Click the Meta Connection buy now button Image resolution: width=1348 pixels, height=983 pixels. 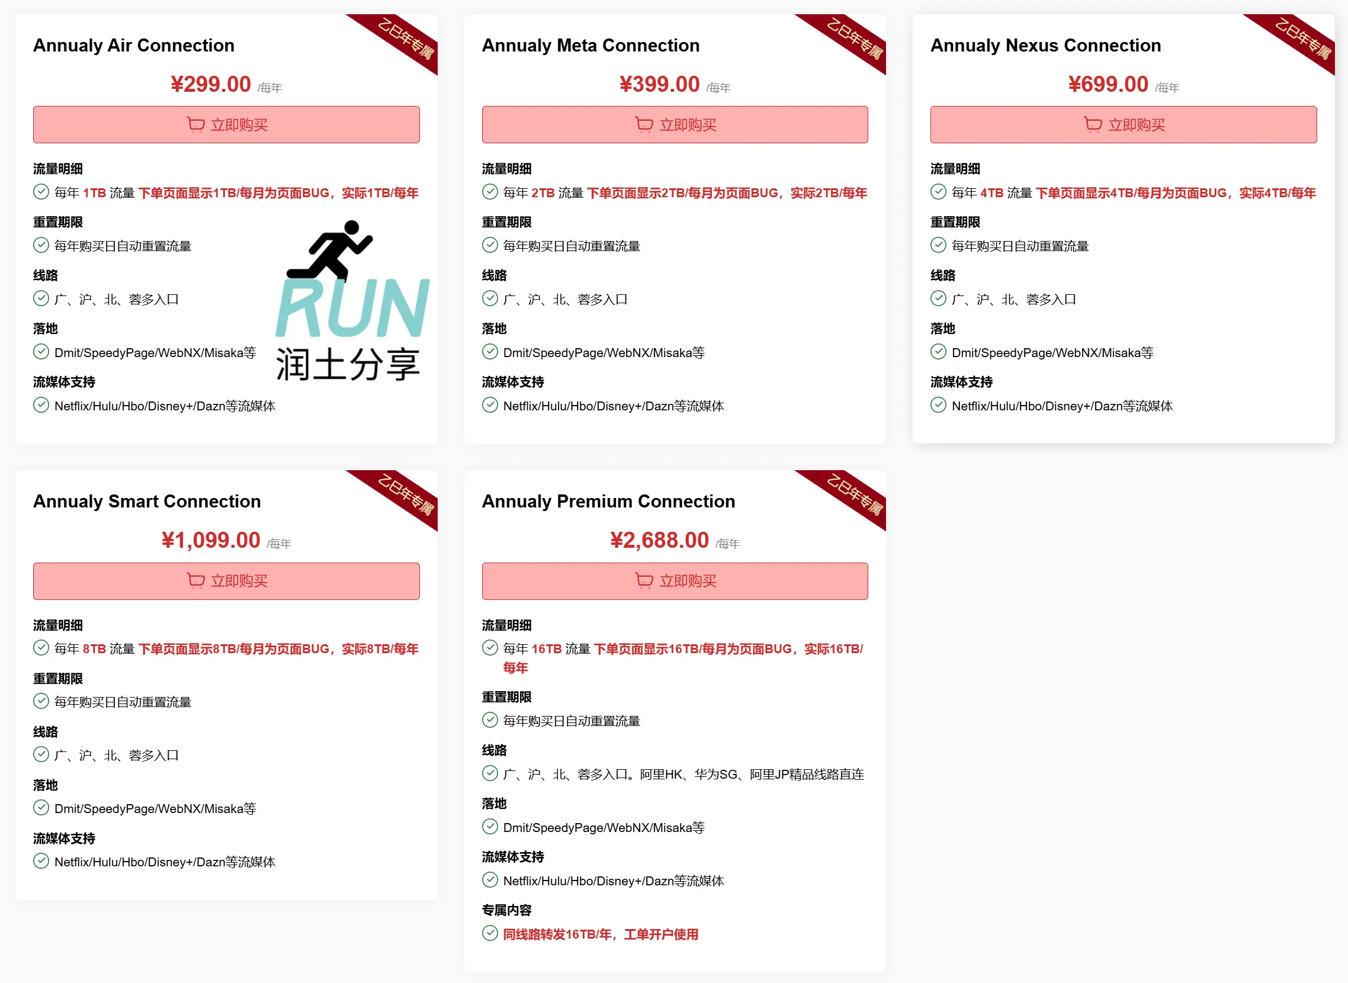(x=675, y=124)
